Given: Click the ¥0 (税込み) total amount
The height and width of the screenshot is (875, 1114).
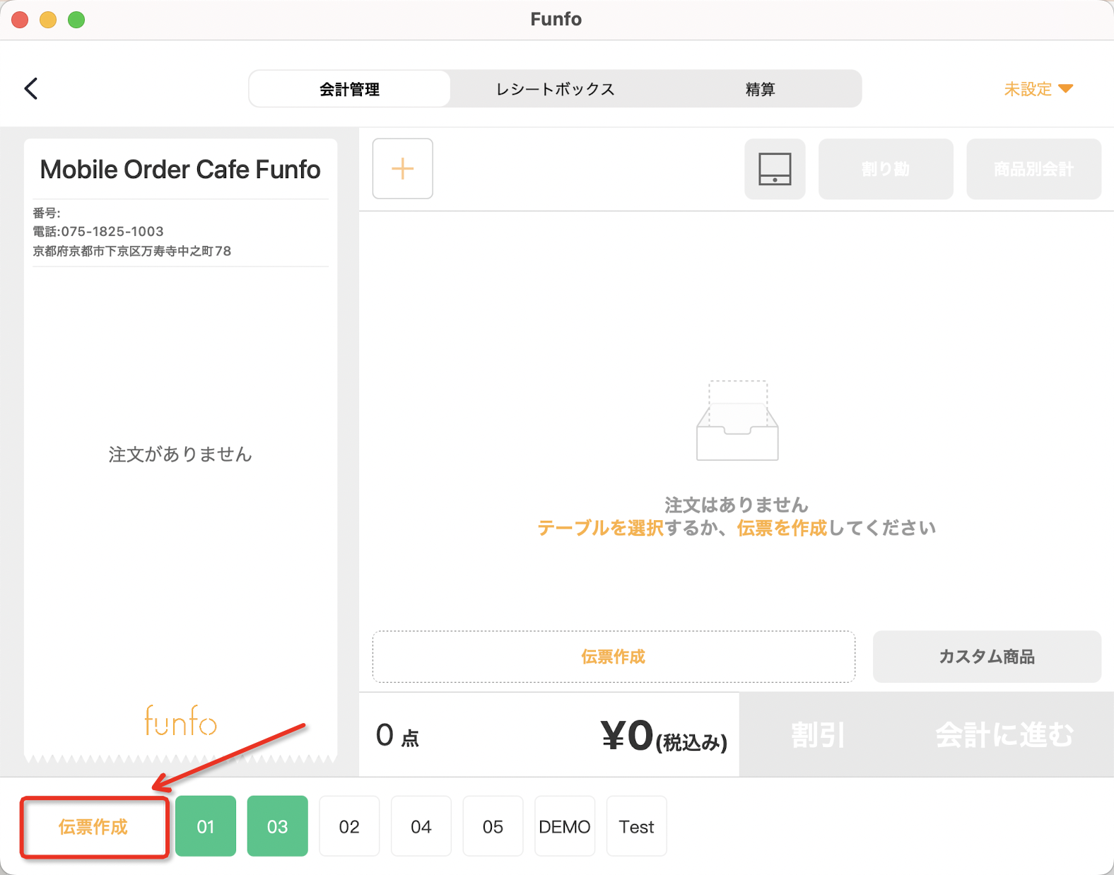Looking at the screenshot, I should point(664,736).
